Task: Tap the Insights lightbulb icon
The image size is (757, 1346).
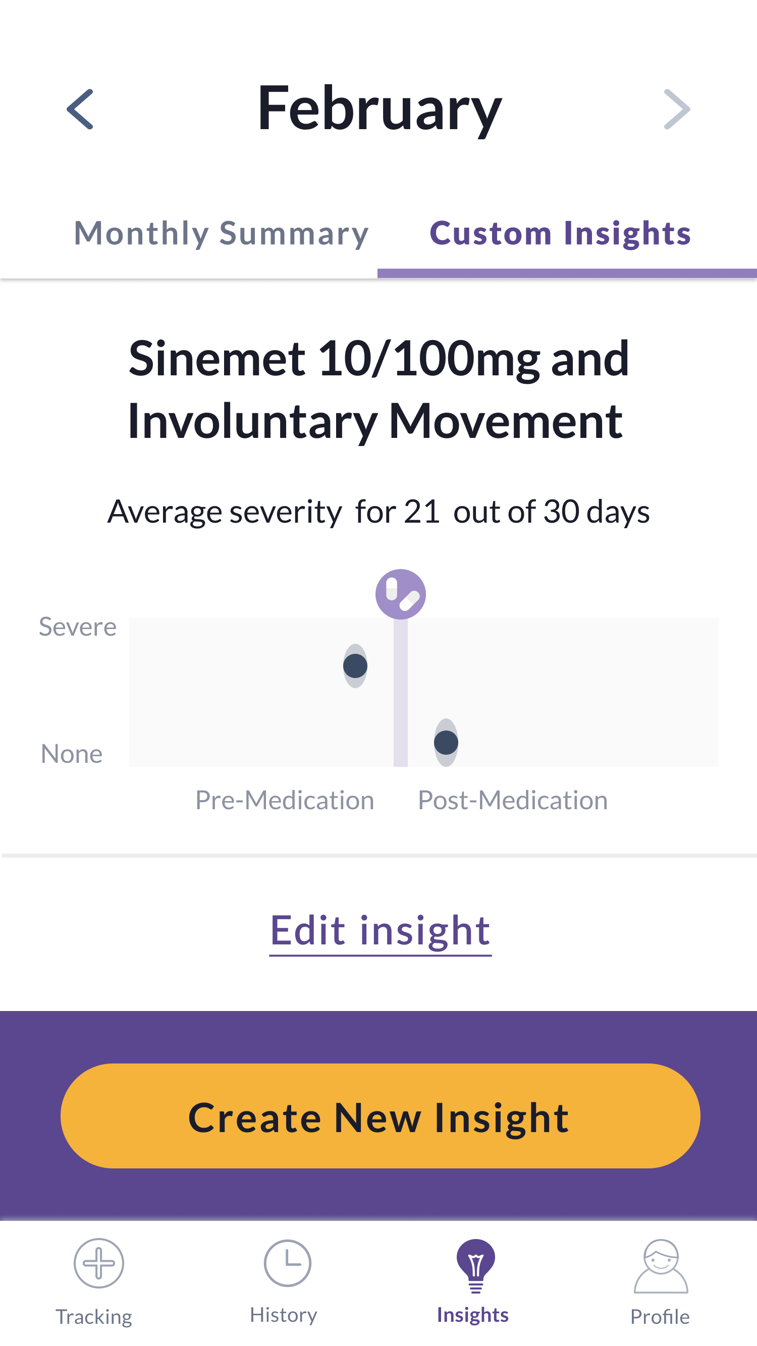Action: pyautogui.click(x=475, y=1265)
